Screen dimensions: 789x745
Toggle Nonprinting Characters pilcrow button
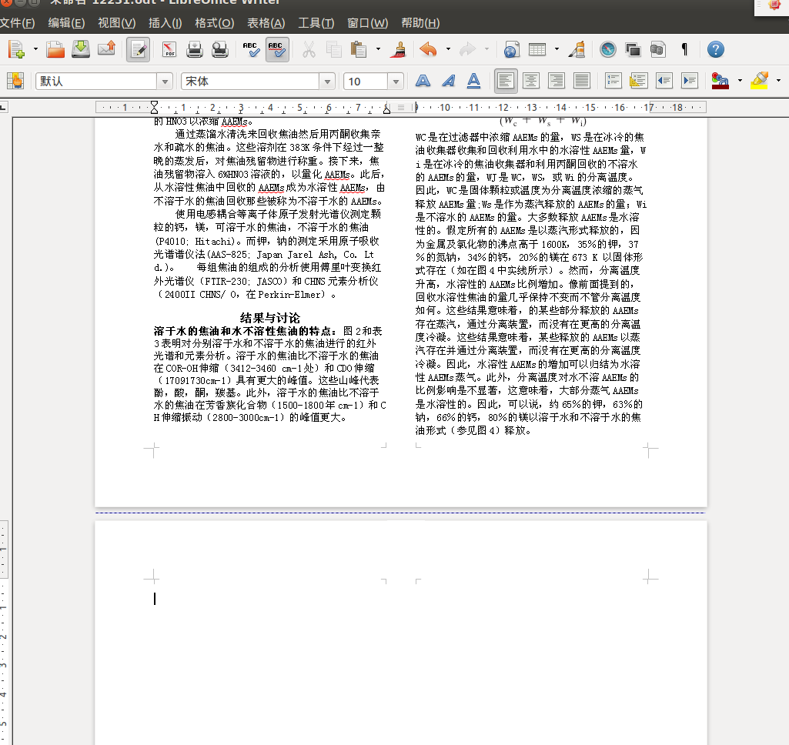(684, 49)
